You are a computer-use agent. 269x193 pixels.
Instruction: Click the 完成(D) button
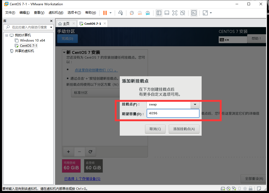click(x=67, y=39)
